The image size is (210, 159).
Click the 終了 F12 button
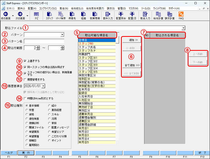coord(202,153)
